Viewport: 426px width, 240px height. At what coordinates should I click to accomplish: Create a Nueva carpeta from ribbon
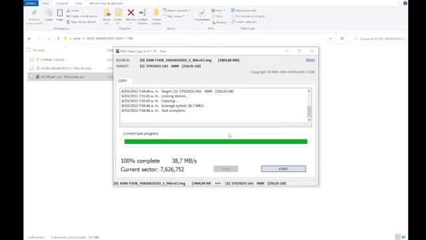click(x=156, y=16)
